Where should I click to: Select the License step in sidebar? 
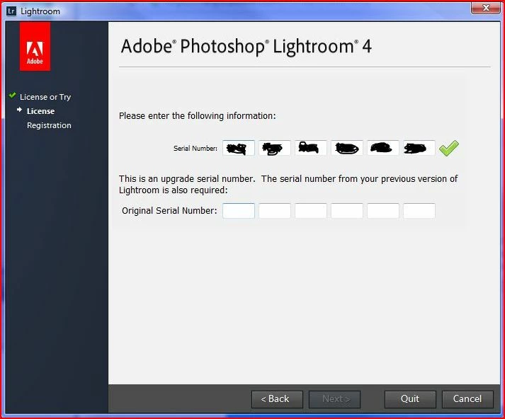point(40,111)
